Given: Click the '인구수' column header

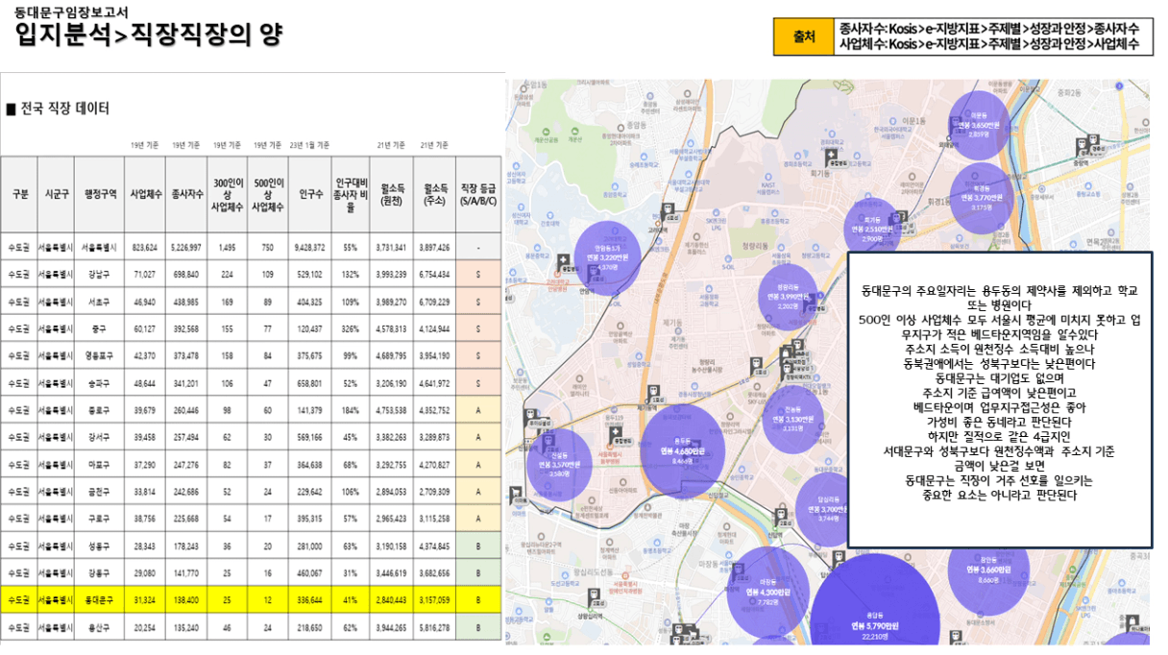Looking at the screenshot, I should tap(310, 193).
